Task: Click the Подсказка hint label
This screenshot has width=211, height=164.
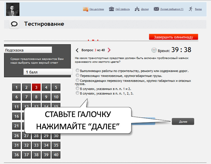Action: click(28, 50)
